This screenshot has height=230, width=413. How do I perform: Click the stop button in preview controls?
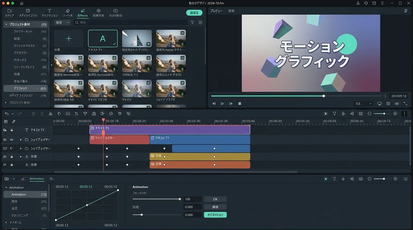(x=240, y=104)
